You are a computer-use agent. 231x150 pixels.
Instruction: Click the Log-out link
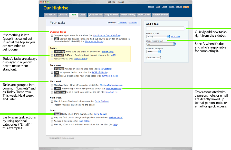[179, 7]
